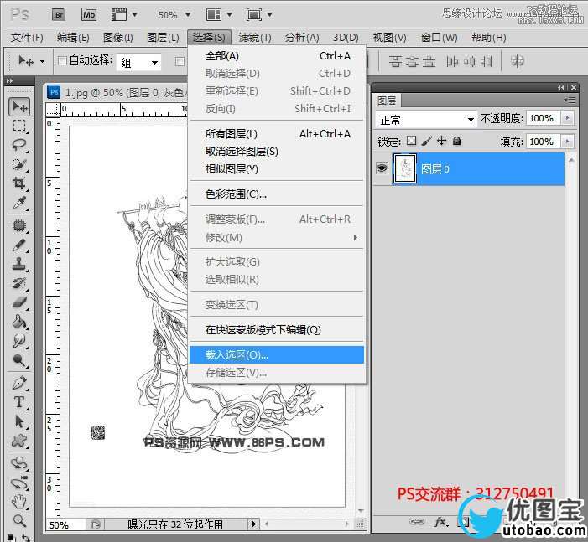Switch to the 图层 panel tab
The height and width of the screenshot is (542, 588).
[387, 101]
